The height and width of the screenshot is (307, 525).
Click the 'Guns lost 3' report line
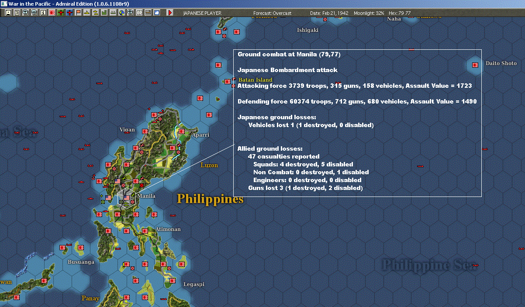pyautogui.click(x=305, y=188)
